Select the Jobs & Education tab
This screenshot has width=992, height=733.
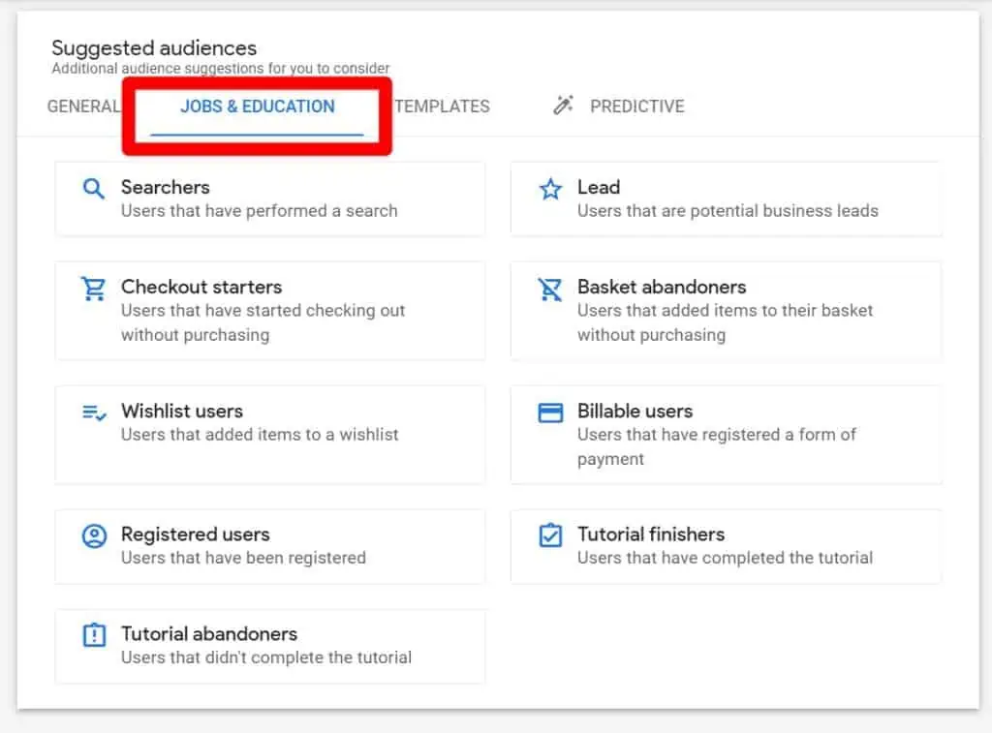click(x=257, y=107)
